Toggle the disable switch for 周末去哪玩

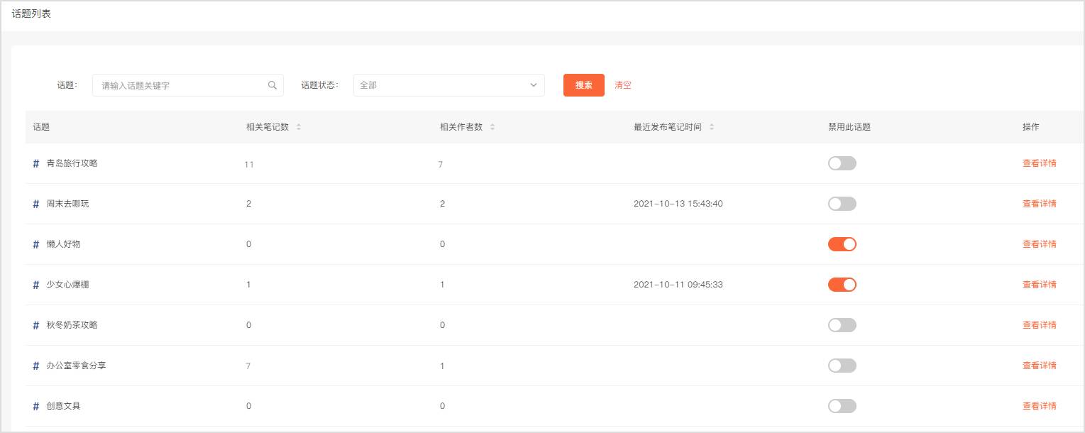point(842,204)
